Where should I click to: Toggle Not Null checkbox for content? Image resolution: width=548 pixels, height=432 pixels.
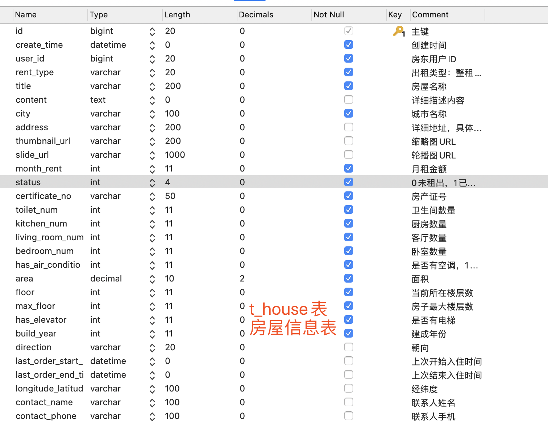[349, 100]
